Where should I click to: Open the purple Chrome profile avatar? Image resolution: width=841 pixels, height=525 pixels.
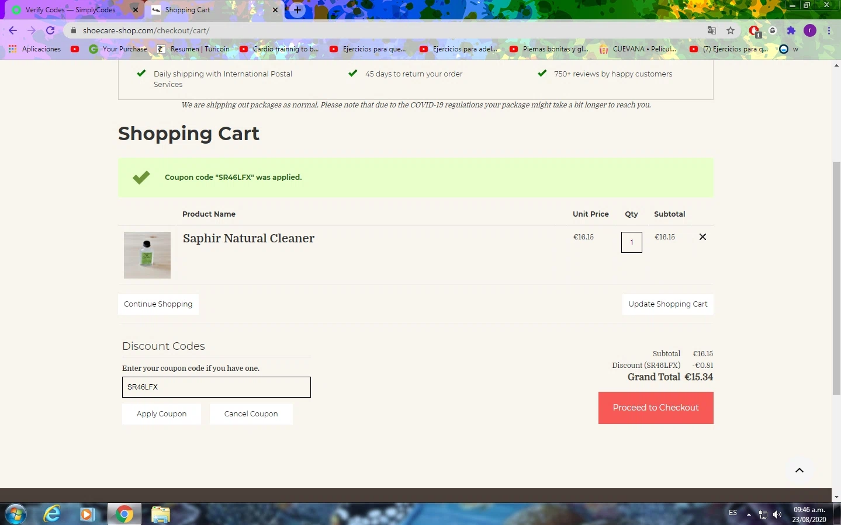pos(810,30)
